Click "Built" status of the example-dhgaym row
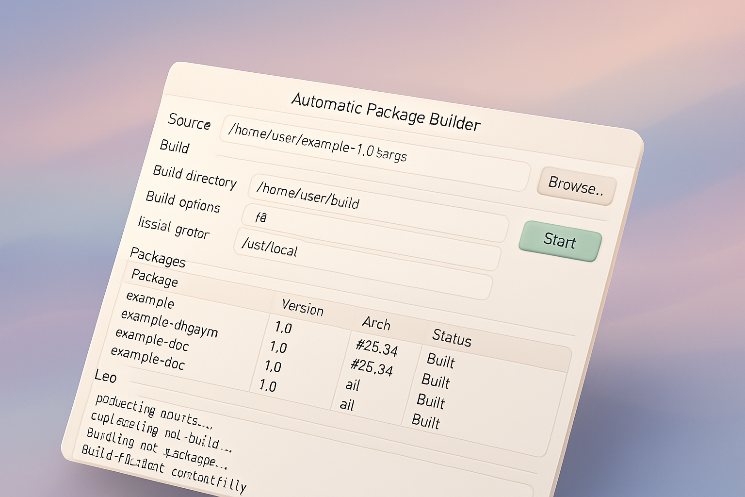 tap(436, 381)
